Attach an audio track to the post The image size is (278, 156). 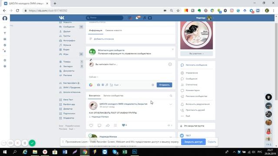pos(107,85)
